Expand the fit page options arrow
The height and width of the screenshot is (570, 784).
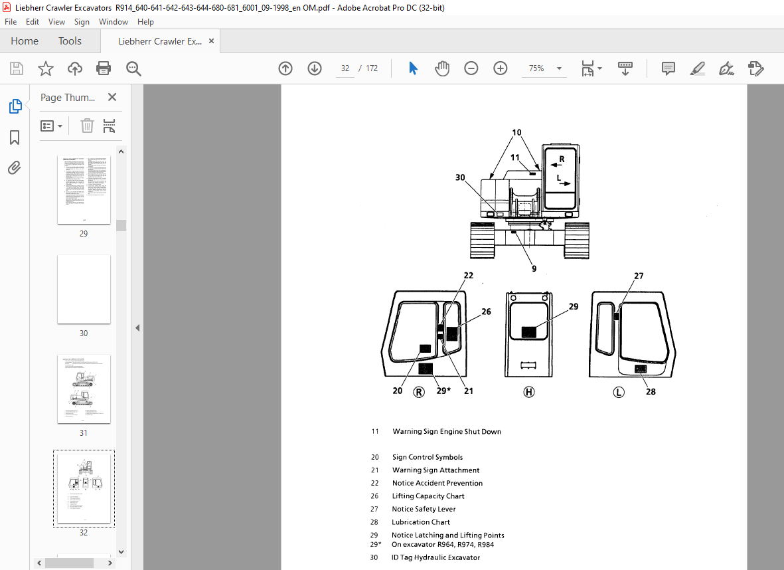pos(600,68)
